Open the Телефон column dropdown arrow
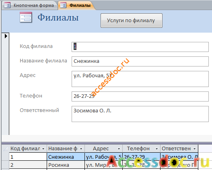The image size is (212, 170). click(156, 149)
